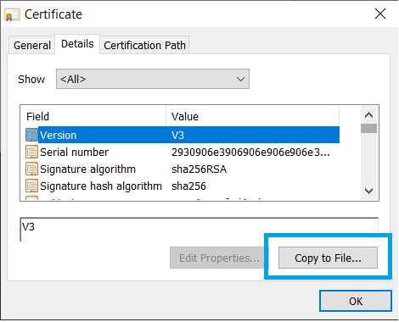Click the scrollbar up arrow in field list
The height and width of the screenshot is (322, 399).
pyautogui.click(x=368, y=115)
